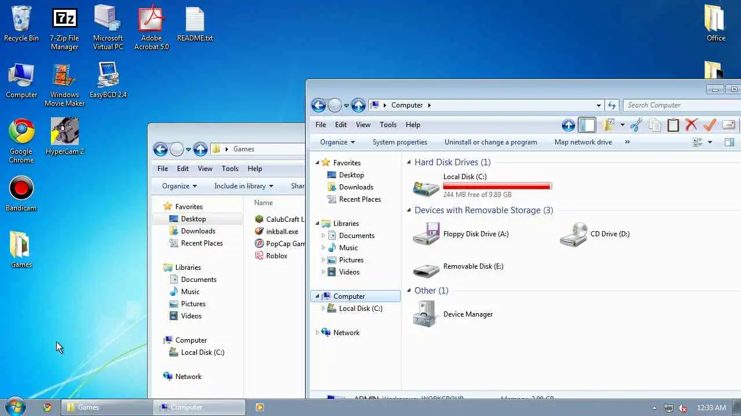Click the Games taskbar button
The height and width of the screenshot is (416, 741).
click(107, 407)
